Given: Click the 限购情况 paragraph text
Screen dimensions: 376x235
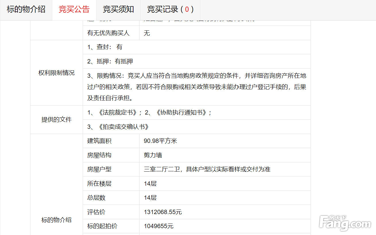Looking at the screenshot, I should tap(197, 87).
